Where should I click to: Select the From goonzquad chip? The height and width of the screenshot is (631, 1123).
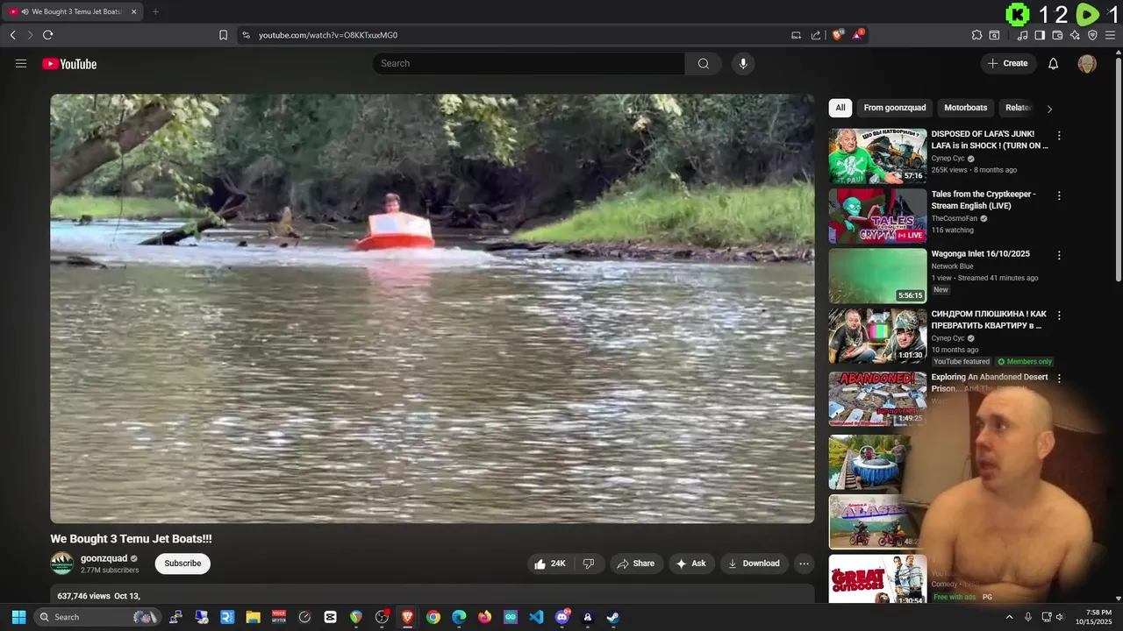pos(895,108)
